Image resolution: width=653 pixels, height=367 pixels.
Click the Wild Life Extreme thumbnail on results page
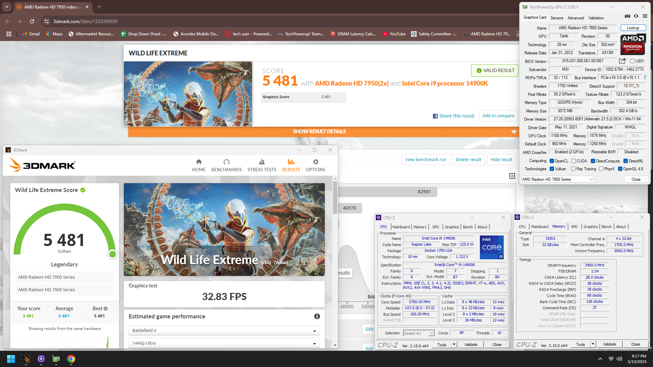click(188, 94)
